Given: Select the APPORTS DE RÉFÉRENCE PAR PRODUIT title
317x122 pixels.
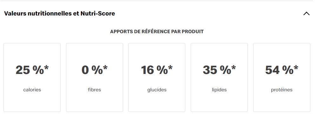Looking at the screenshot, I should tap(157, 32).
